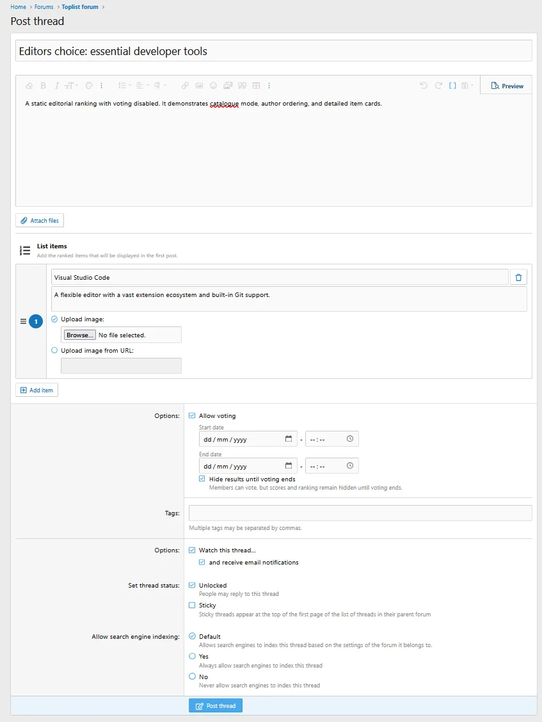The height and width of the screenshot is (722, 542).
Task: Go to Home breadcrumb
Action: pos(19,7)
